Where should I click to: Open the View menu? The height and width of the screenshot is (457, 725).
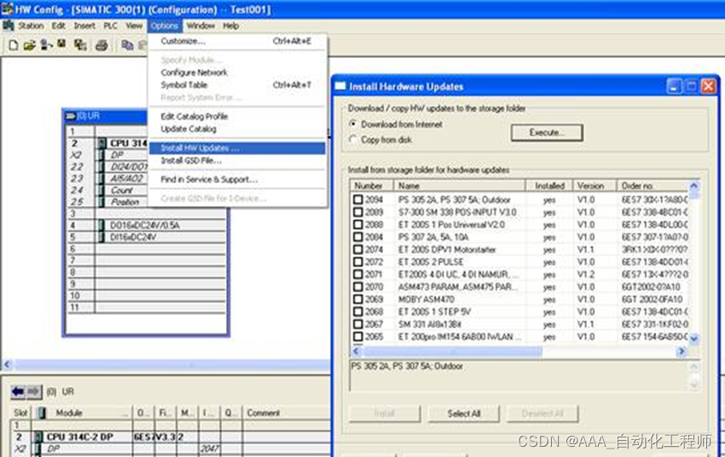coord(134,26)
